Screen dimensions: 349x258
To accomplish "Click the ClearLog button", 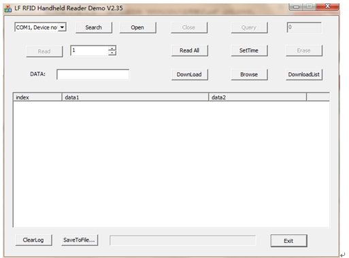I will point(33,240).
